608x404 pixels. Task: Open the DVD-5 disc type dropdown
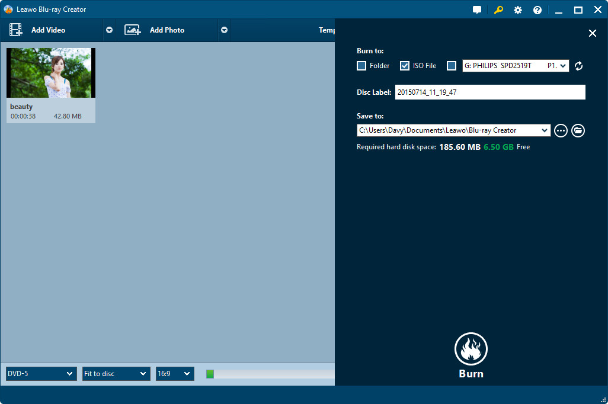coord(41,374)
